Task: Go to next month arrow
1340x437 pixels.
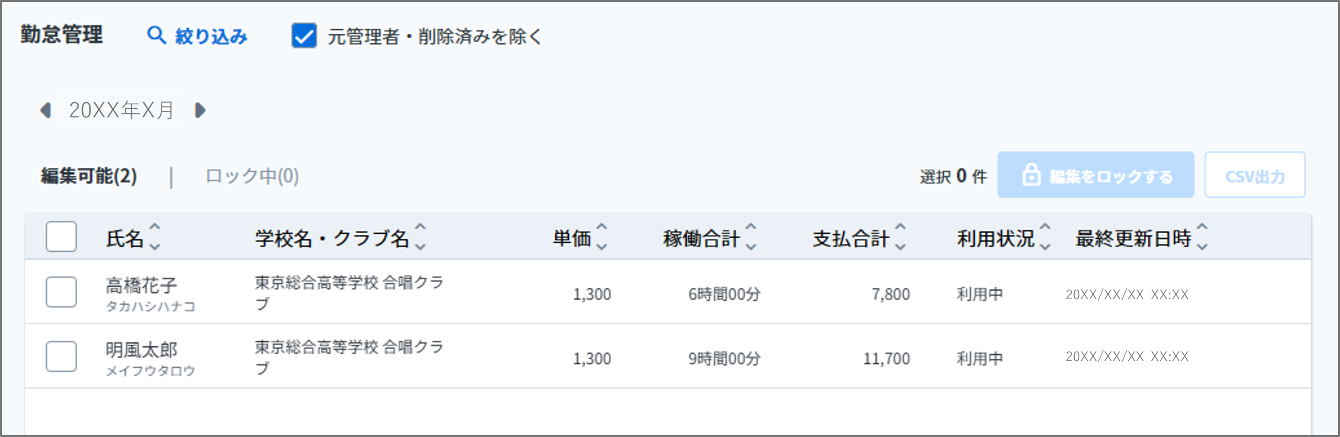Action: [x=200, y=110]
